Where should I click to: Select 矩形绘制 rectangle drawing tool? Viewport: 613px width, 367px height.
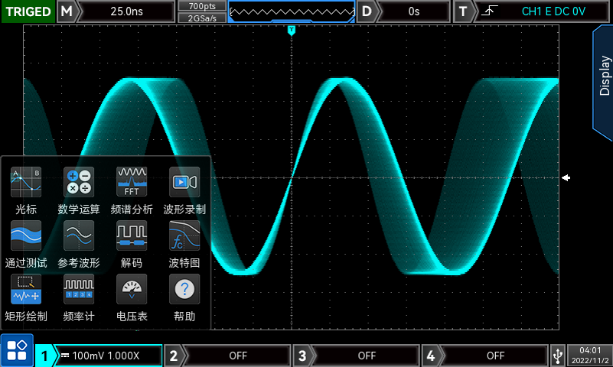[26, 297]
